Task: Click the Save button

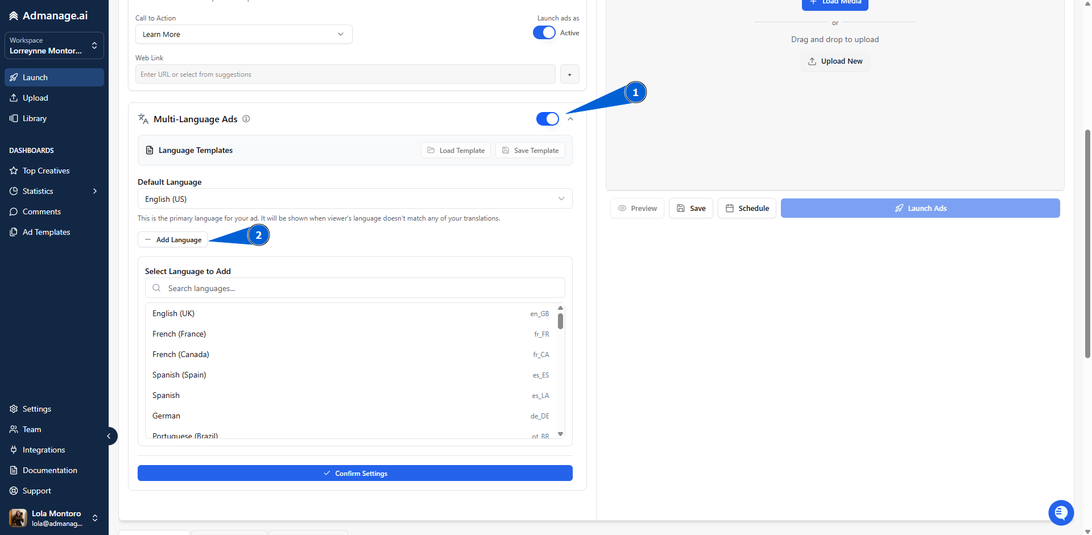Action: 691,208
